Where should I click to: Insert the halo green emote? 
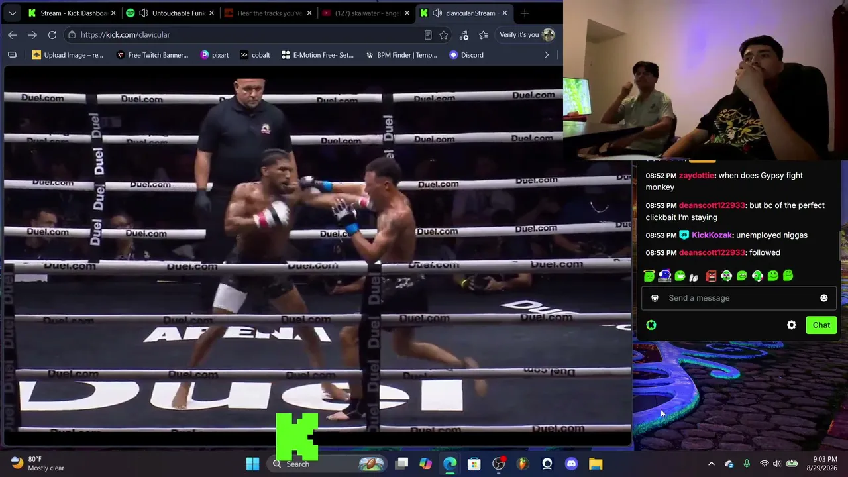649,276
